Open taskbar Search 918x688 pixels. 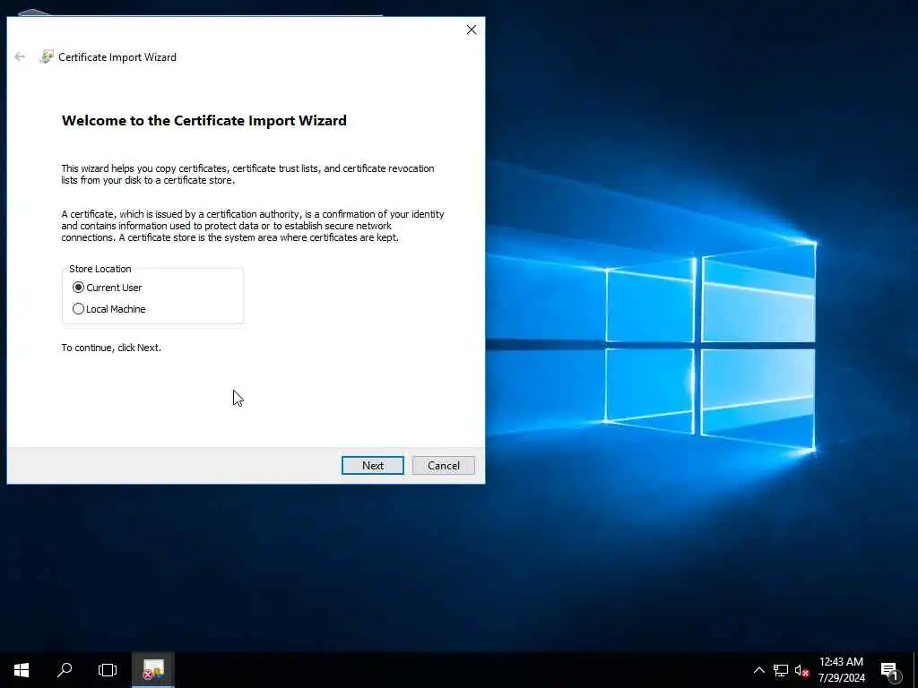(x=65, y=670)
